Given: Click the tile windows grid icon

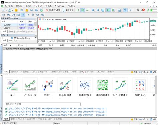Looking at the screenshot, I should [x=103, y=10].
